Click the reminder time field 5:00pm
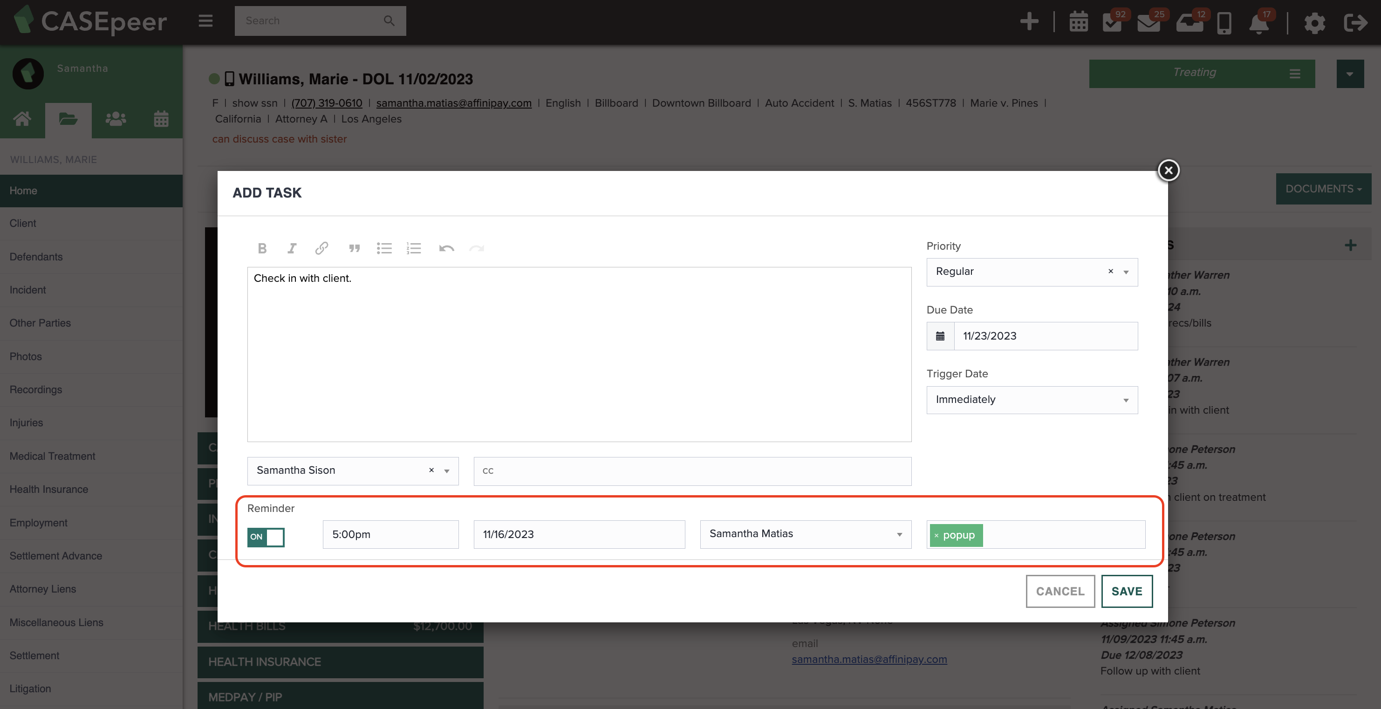This screenshot has height=709, width=1381. [390, 534]
